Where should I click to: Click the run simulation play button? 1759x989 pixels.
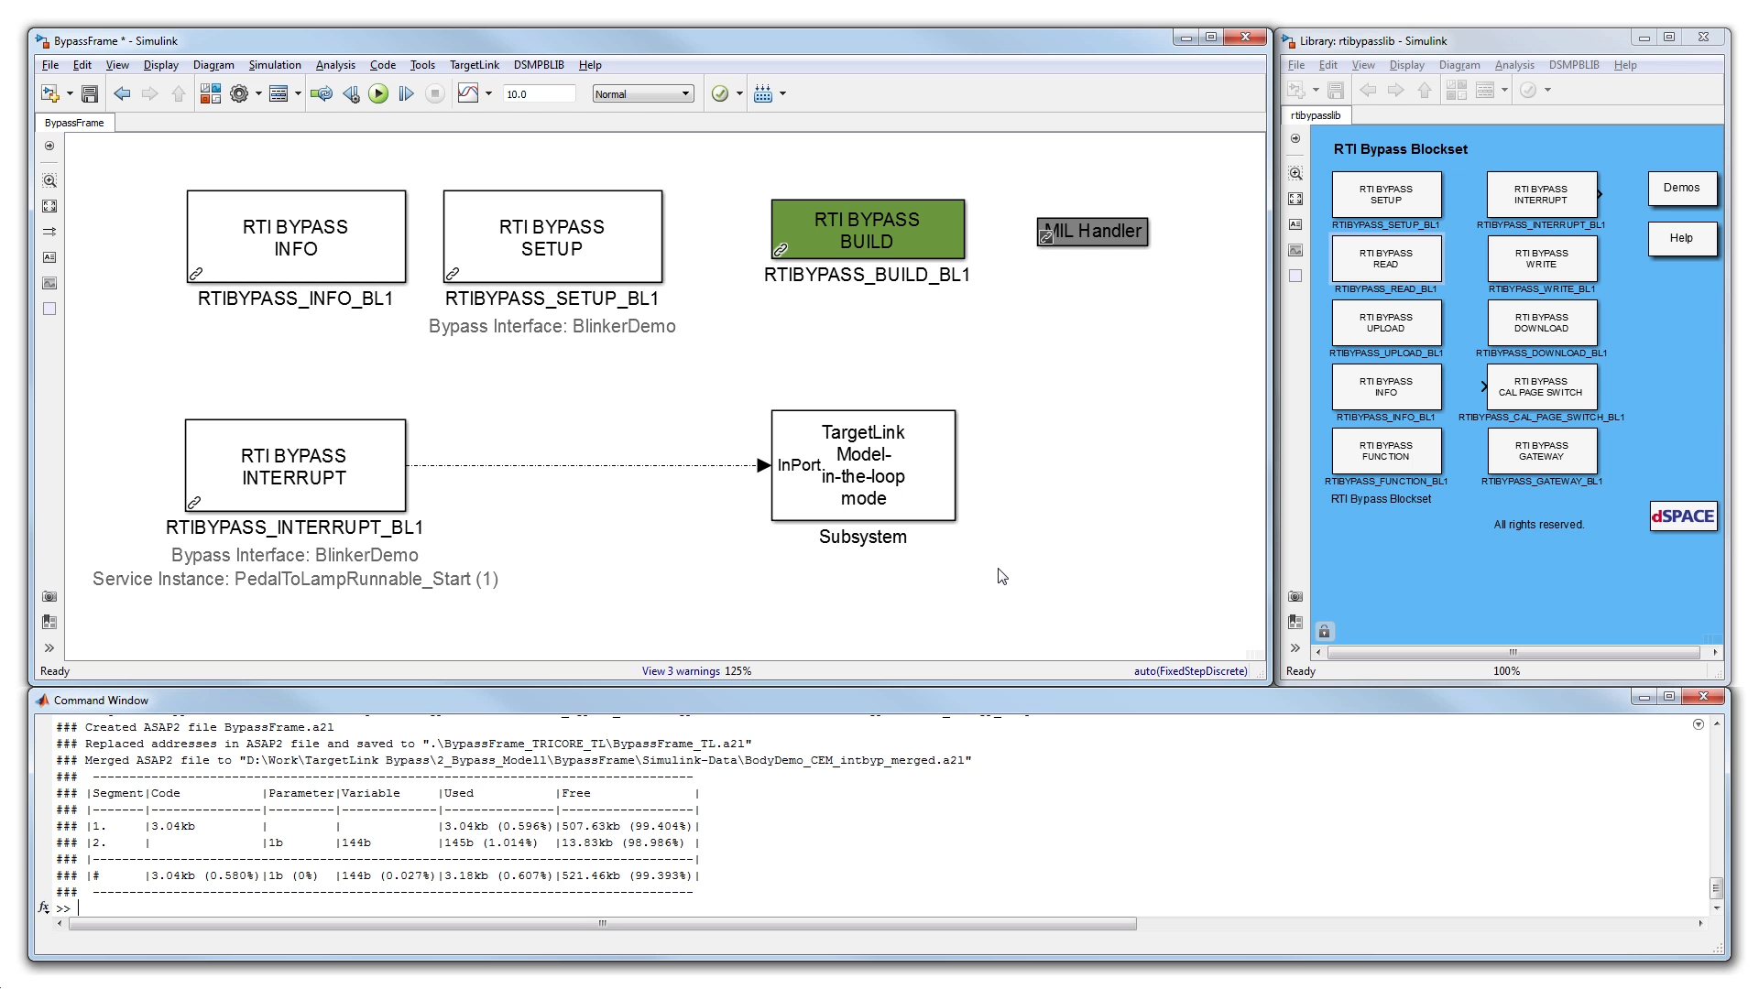coord(378,93)
